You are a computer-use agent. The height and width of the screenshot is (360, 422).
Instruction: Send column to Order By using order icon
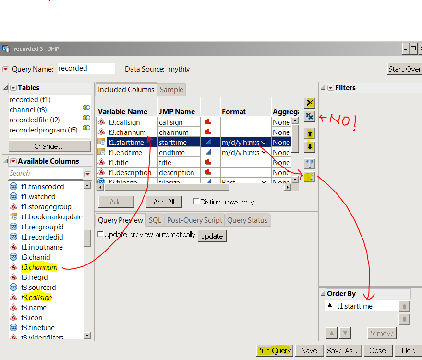(309, 176)
